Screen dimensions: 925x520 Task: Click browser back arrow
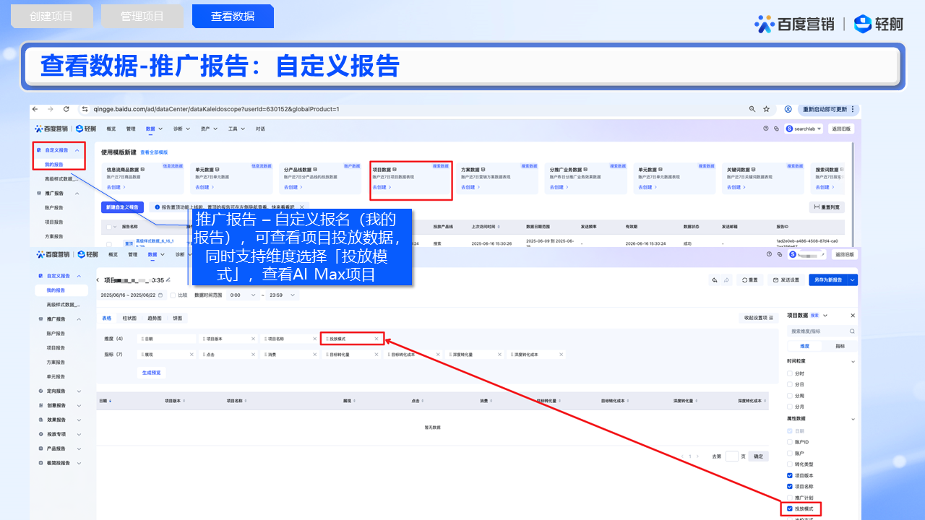pos(36,109)
